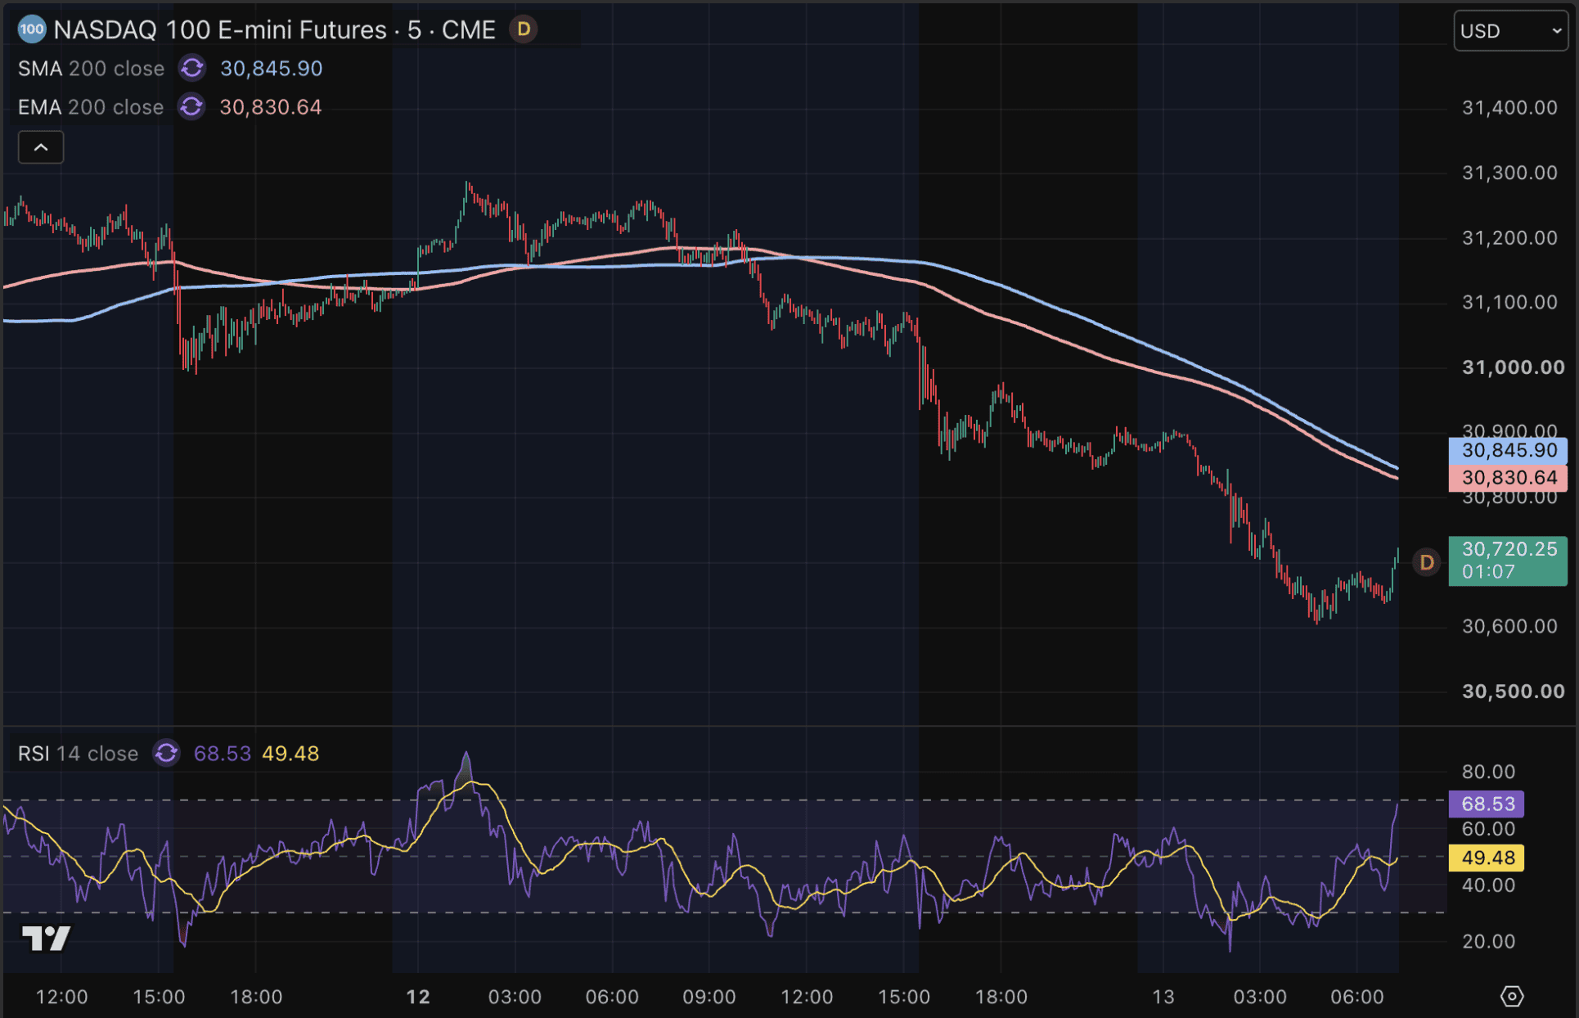1579x1018 pixels.
Task: Click the 80.00 RSI axis level
Action: tap(1488, 772)
